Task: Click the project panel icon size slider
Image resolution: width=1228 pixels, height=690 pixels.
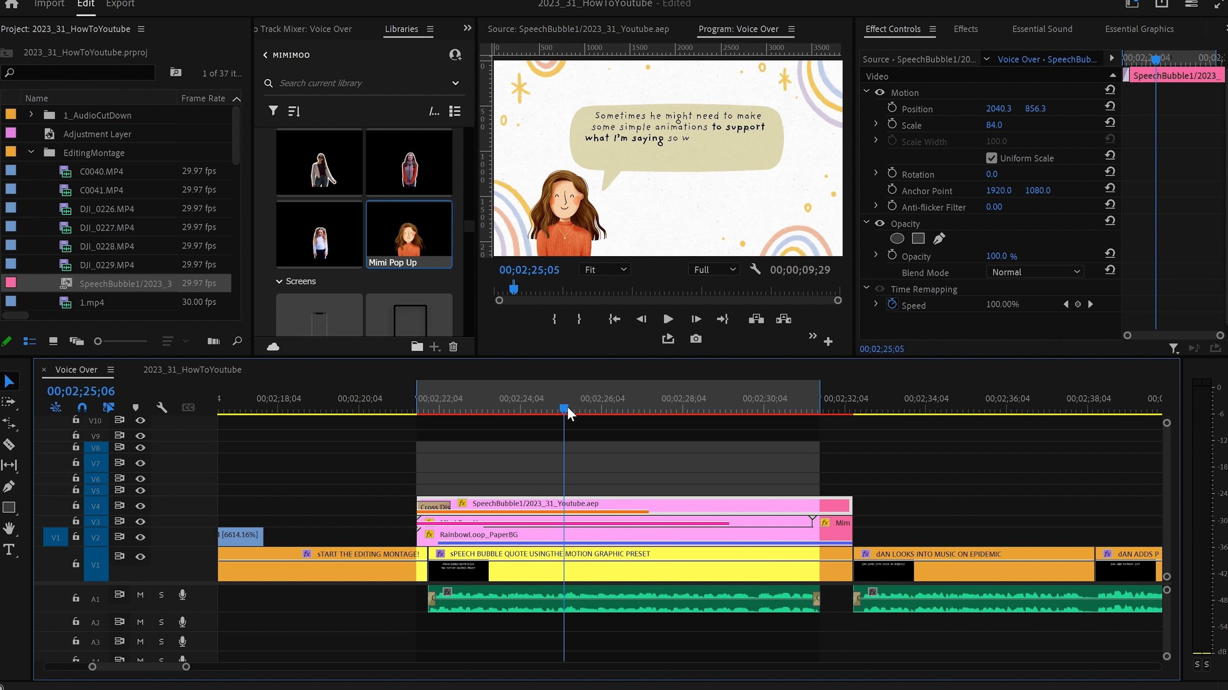Action: point(98,341)
